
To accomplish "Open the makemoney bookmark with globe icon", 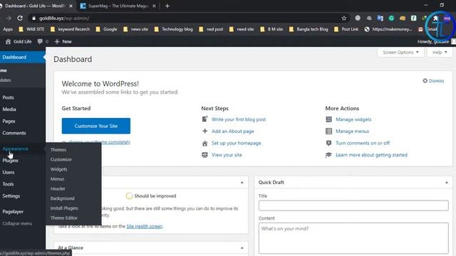I will (388, 29).
